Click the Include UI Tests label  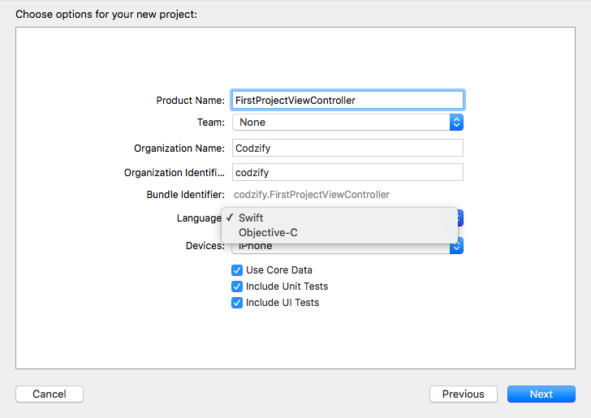pyautogui.click(x=283, y=303)
